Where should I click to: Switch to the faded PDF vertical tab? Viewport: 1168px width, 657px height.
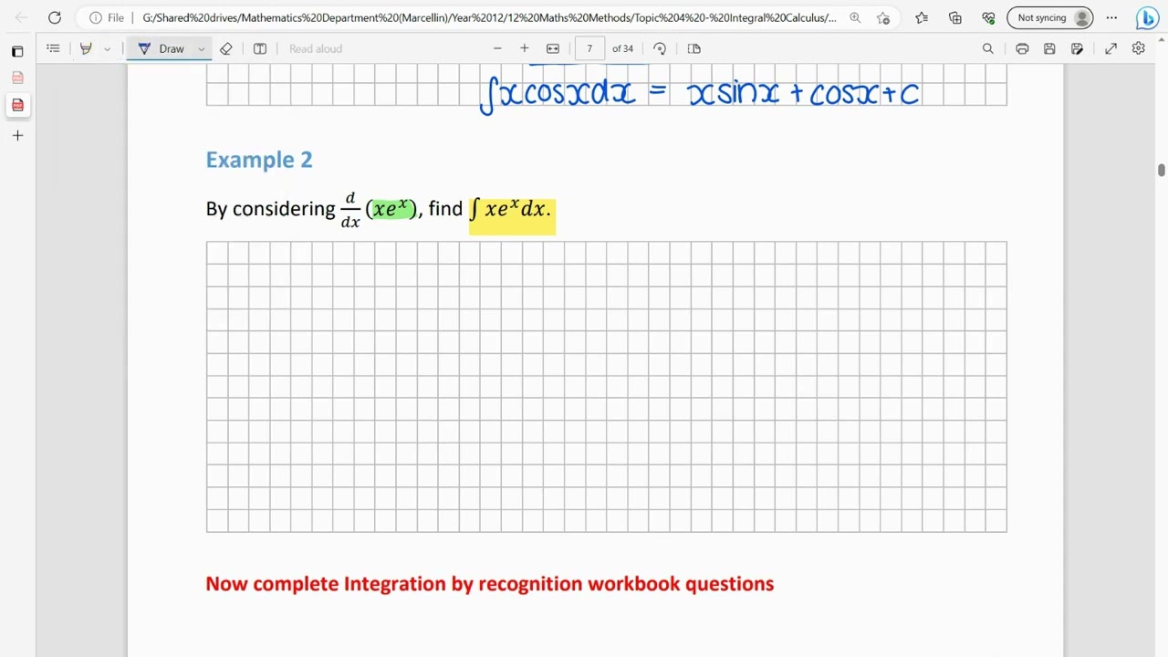click(x=17, y=78)
